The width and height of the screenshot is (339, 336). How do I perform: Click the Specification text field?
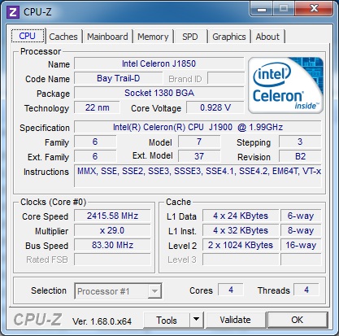point(198,127)
